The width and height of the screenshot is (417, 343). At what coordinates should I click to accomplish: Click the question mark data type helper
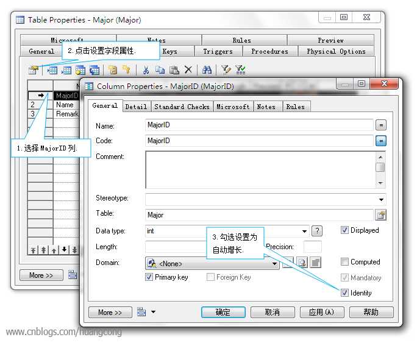317,231
